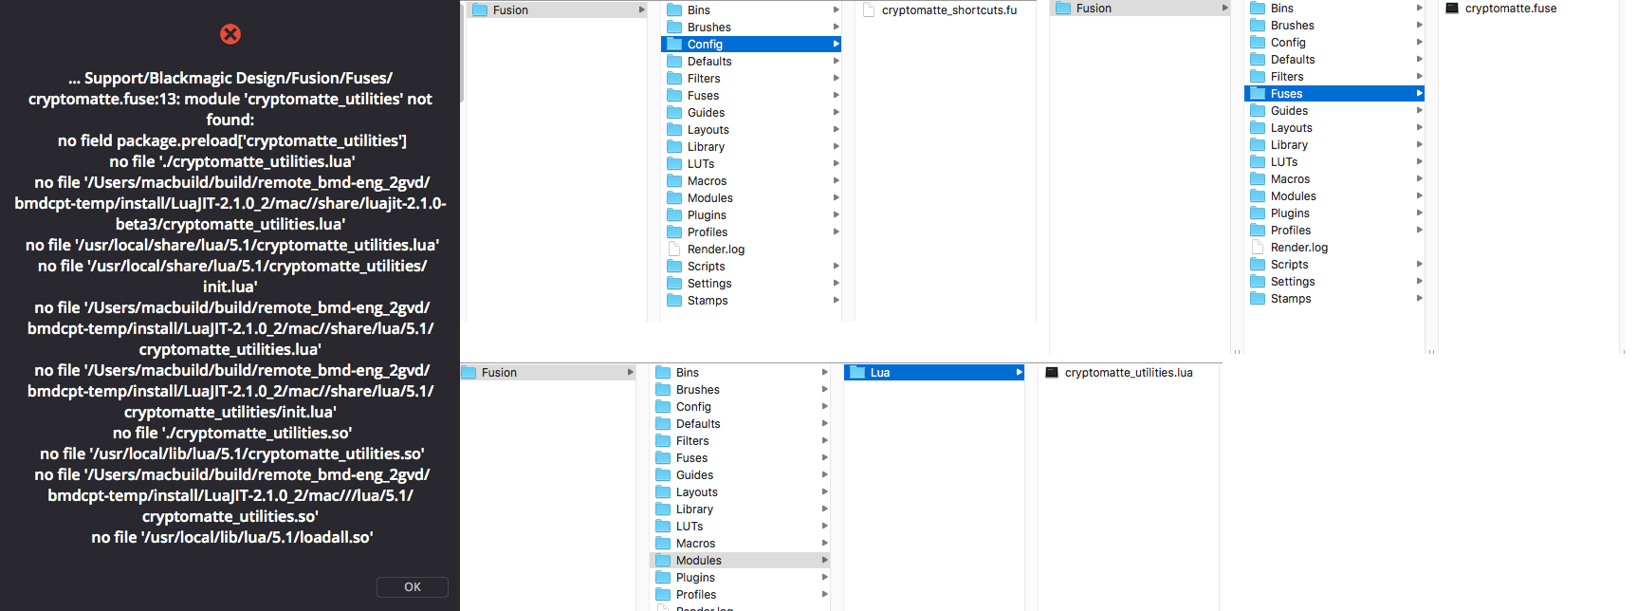Select highlighted Config folder icon beside cryptomatte_shortcuts.fu
Screen dimensions: 1637x611
pos(674,45)
